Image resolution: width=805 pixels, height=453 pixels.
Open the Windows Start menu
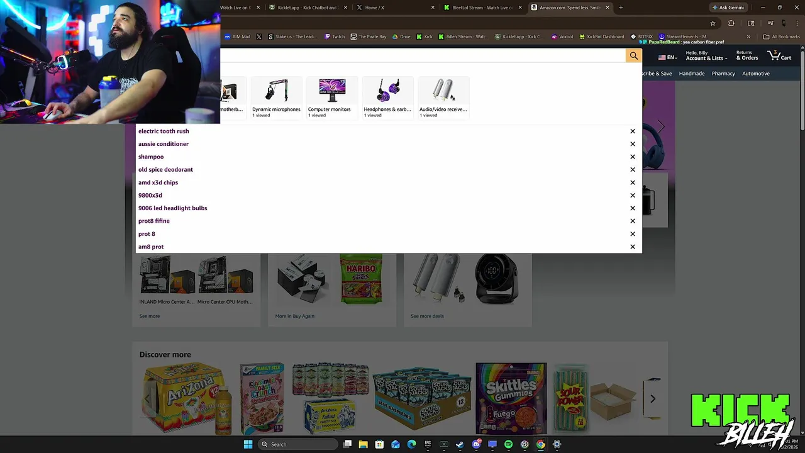(248, 444)
